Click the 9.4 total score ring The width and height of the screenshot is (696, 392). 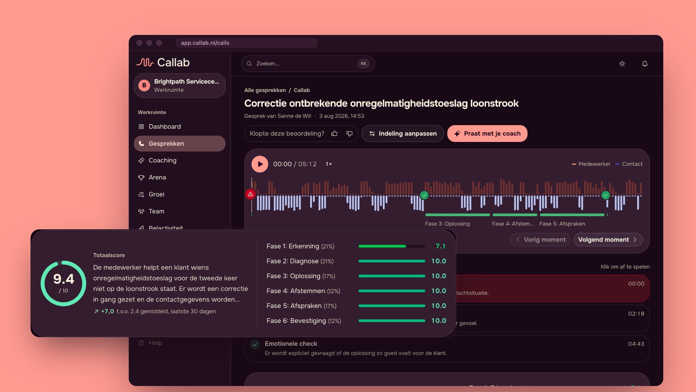coord(63,283)
